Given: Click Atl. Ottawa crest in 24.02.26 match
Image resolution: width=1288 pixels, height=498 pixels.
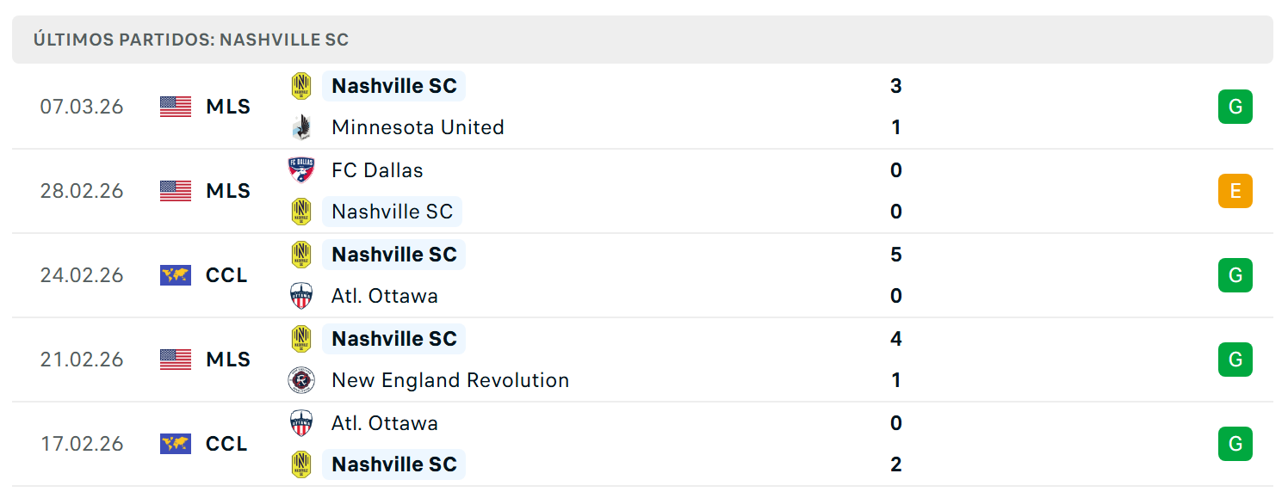Looking at the screenshot, I should pos(300,296).
